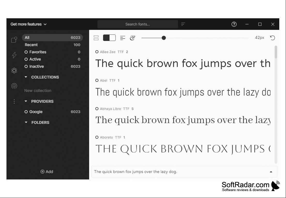The image size is (286, 198).
Task: Toggle the dark/light preview background switch
Action: (x=110, y=38)
